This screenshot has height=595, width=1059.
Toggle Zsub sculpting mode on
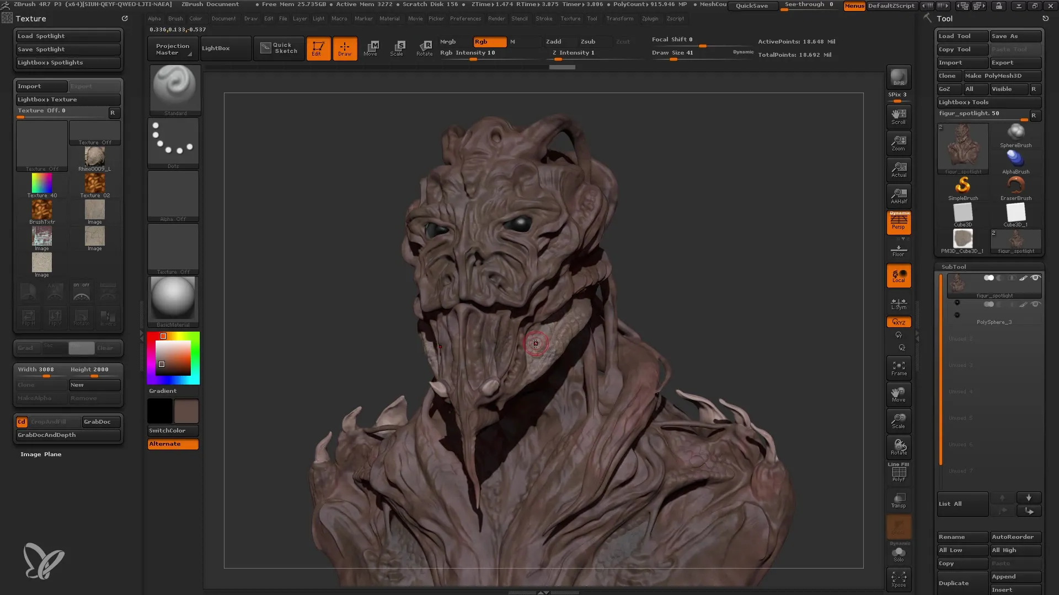pyautogui.click(x=589, y=41)
